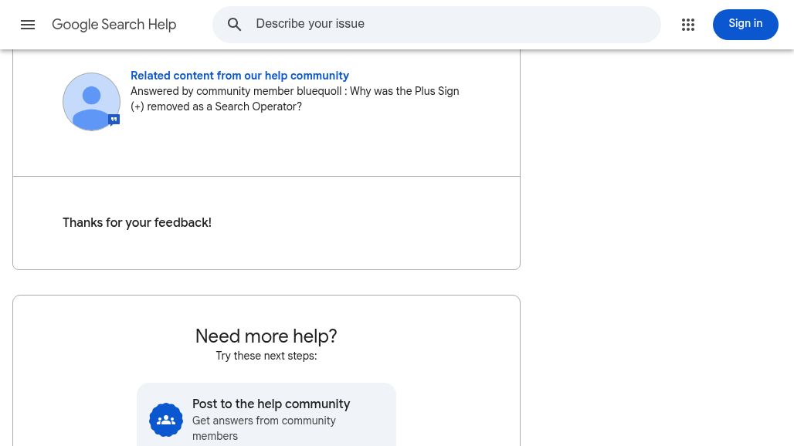794x446 pixels.
Task: Focus the Describe your issue search field
Action: pos(452,25)
